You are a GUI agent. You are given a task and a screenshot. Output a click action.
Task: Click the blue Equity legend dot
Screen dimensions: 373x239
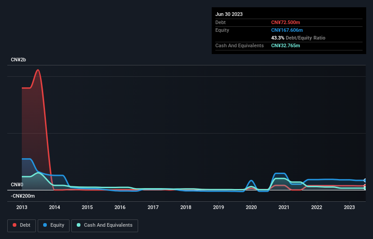click(45, 225)
